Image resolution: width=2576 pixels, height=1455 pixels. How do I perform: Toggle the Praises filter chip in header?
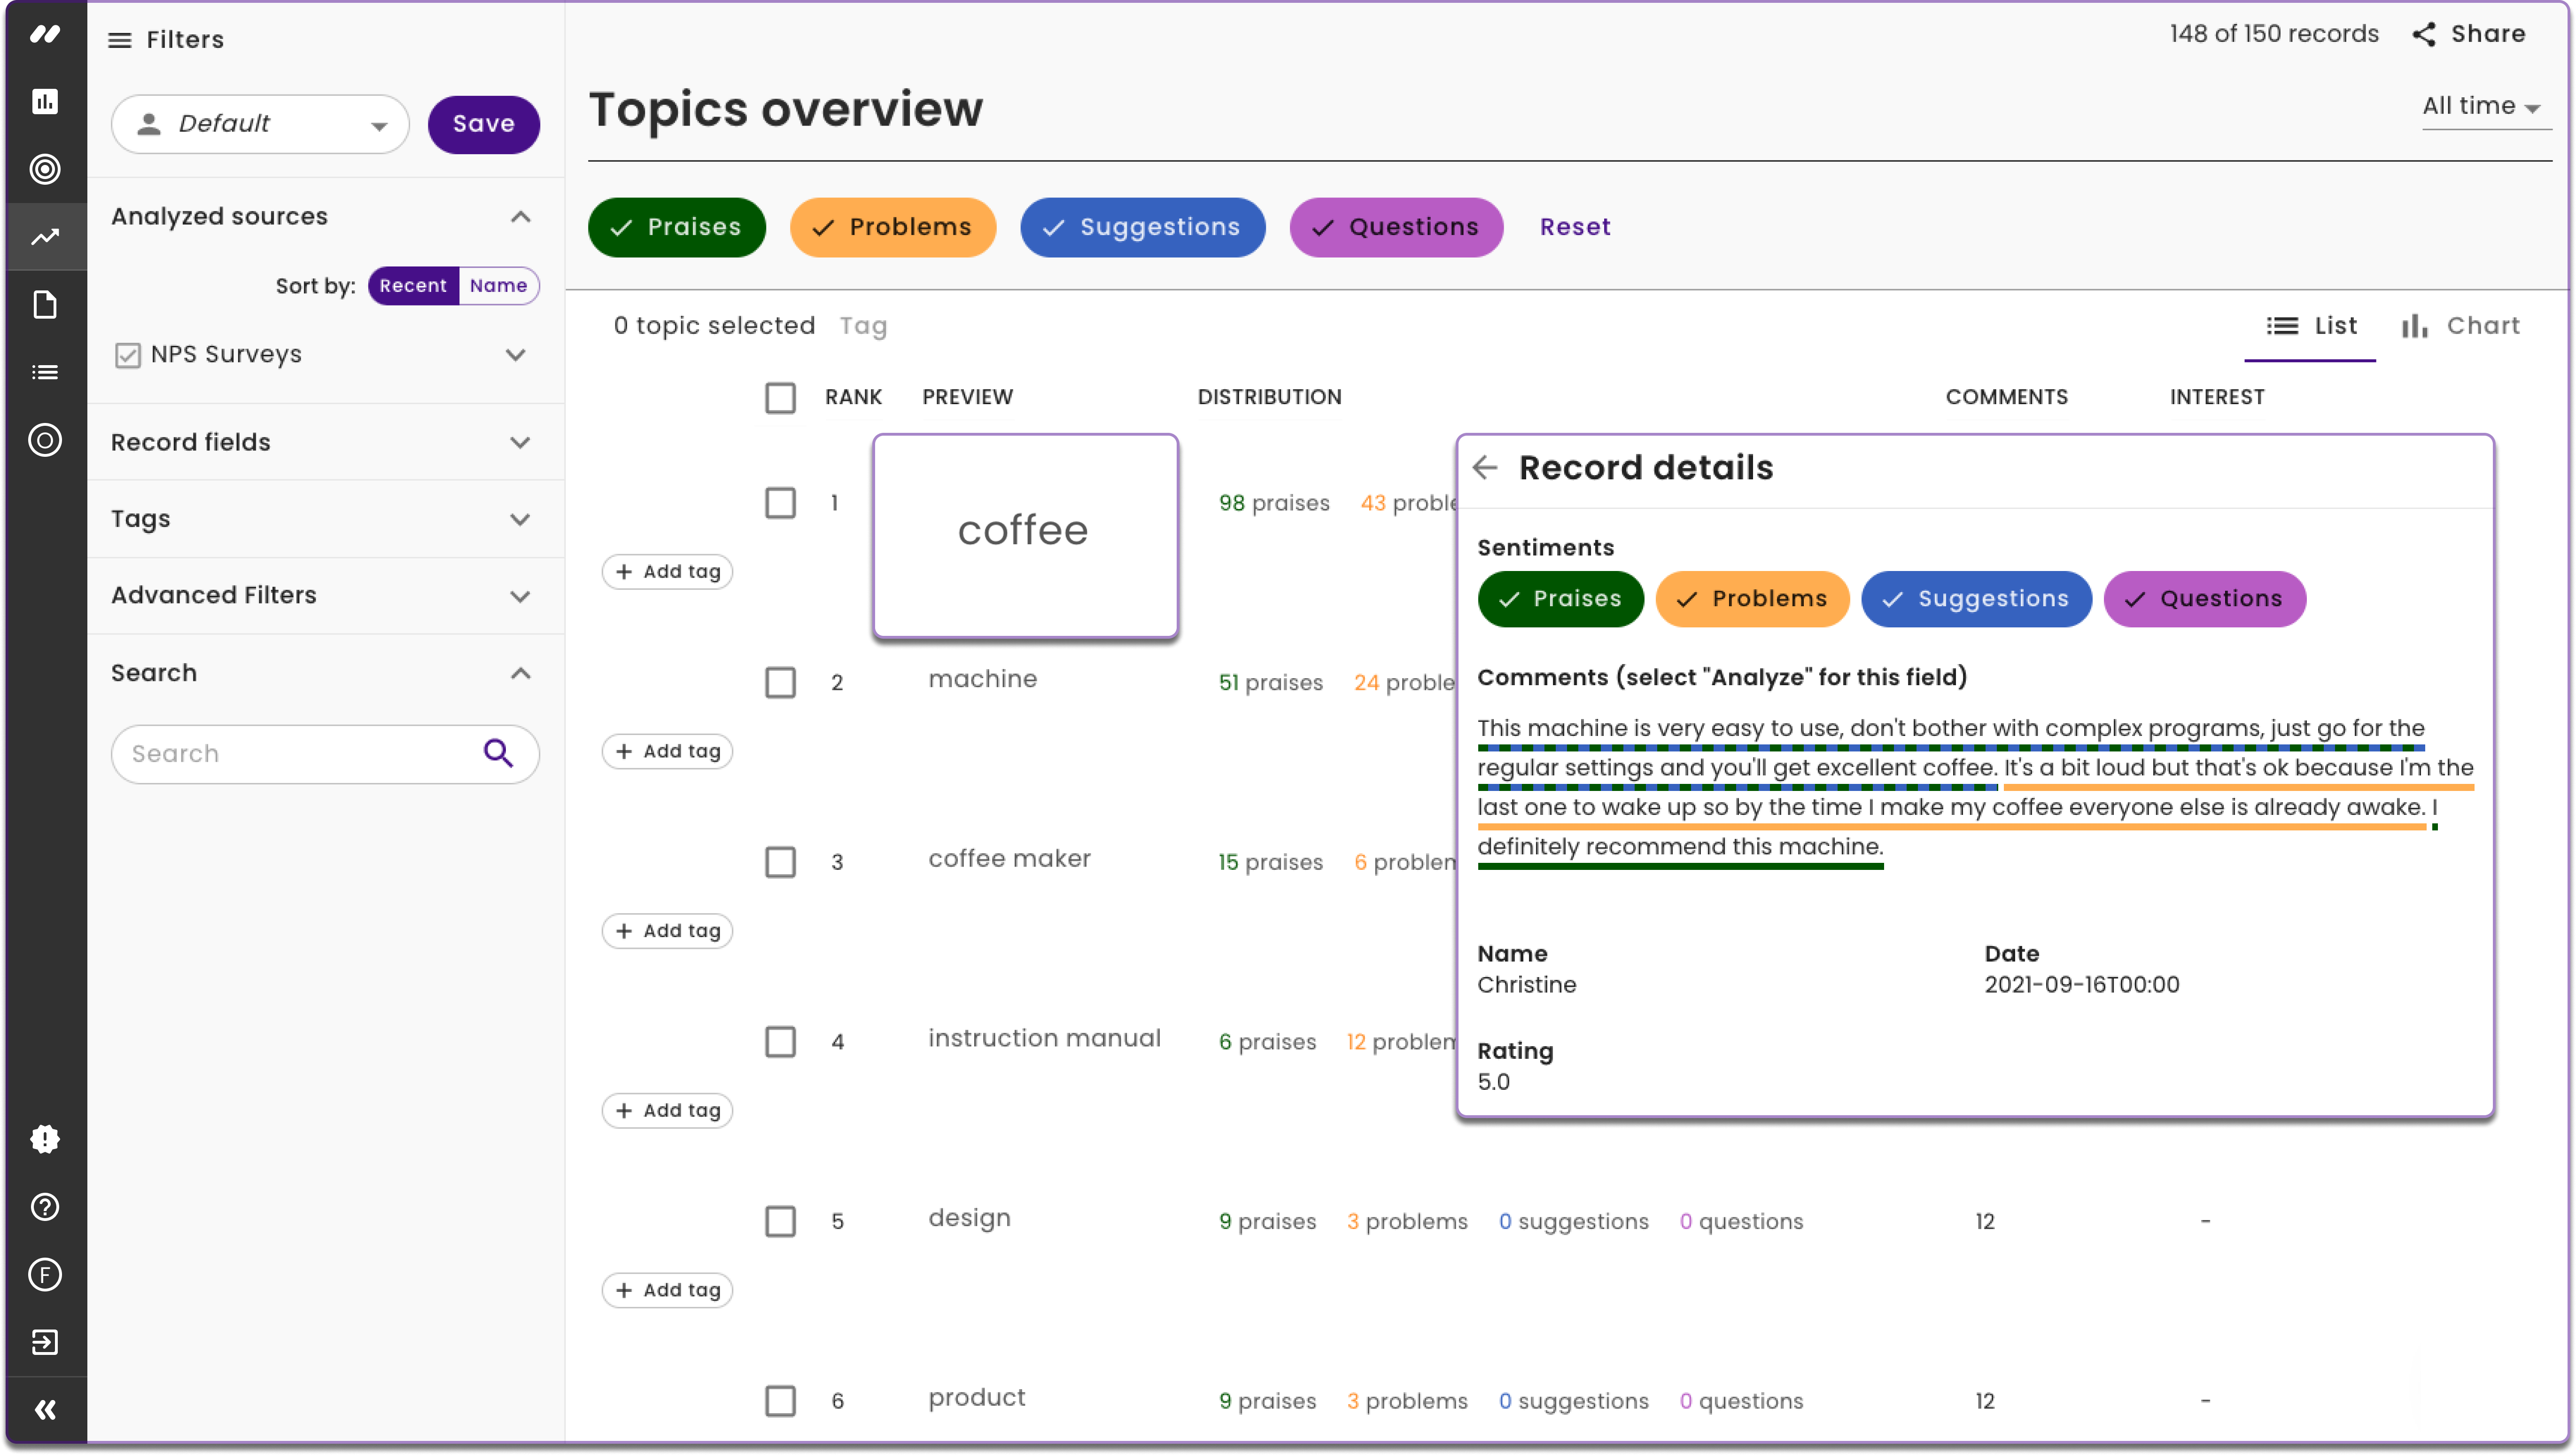(676, 227)
